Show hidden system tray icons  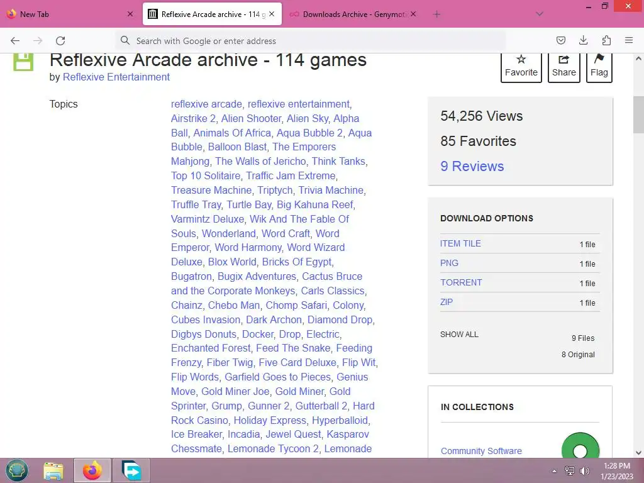(x=554, y=471)
